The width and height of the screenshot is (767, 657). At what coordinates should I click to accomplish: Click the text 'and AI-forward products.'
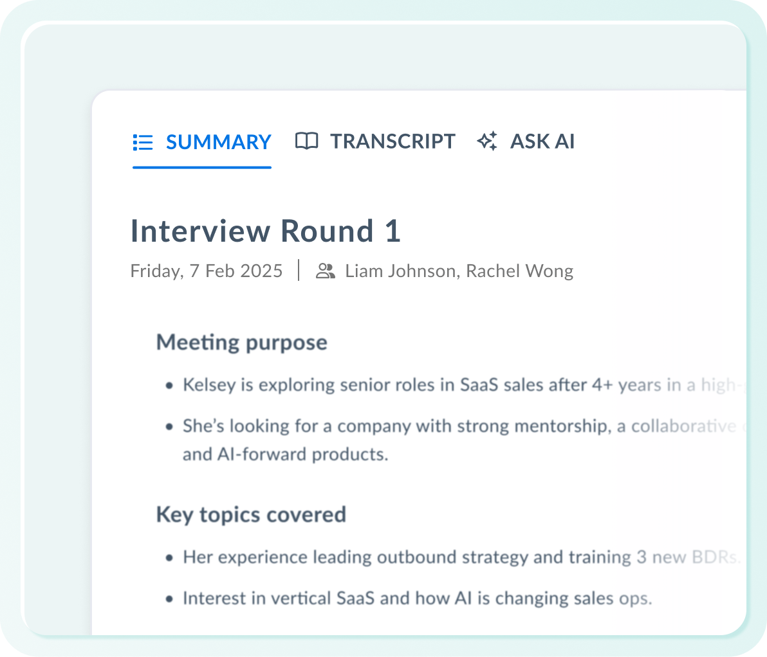(285, 455)
